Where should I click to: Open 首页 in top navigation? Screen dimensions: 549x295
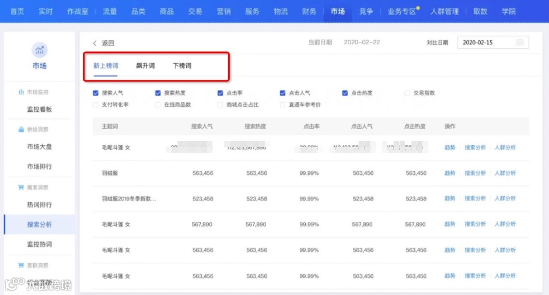(x=17, y=12)
